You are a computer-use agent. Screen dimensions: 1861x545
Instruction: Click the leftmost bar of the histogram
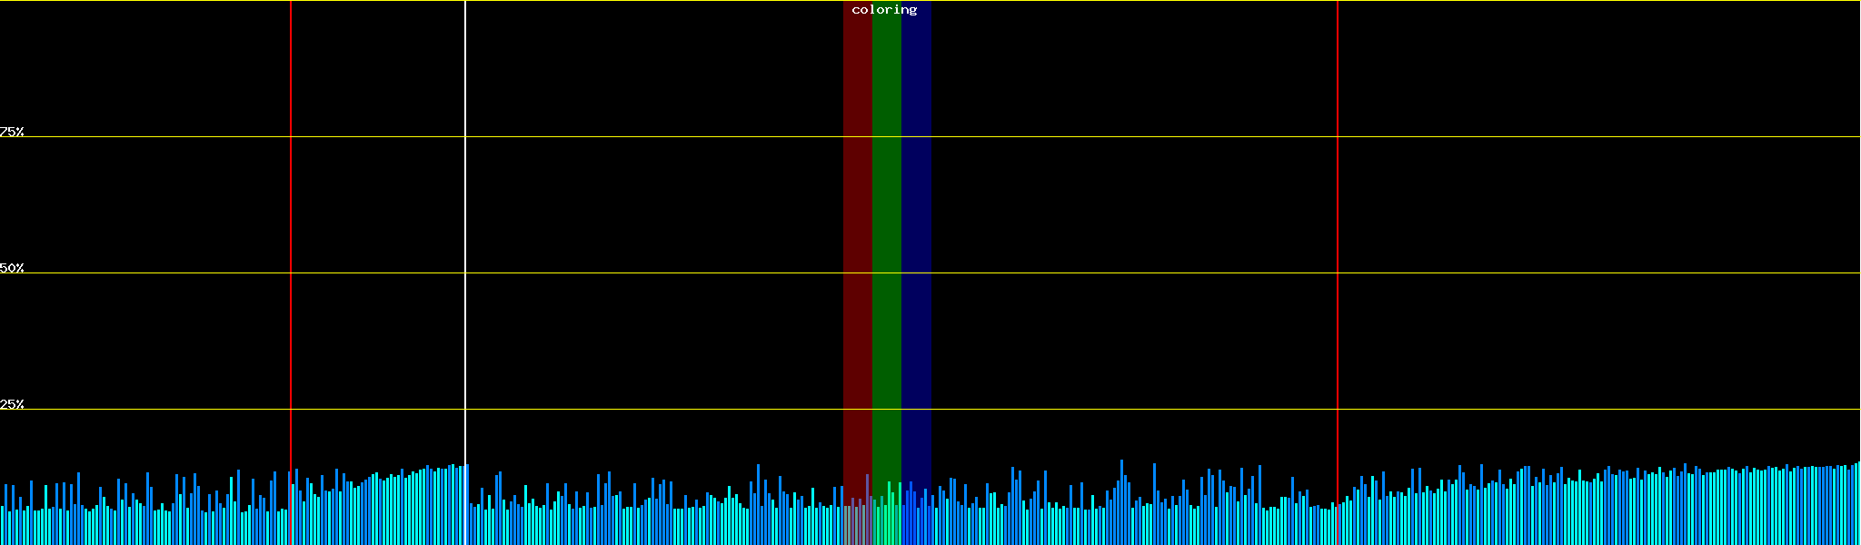coord(2,525)
